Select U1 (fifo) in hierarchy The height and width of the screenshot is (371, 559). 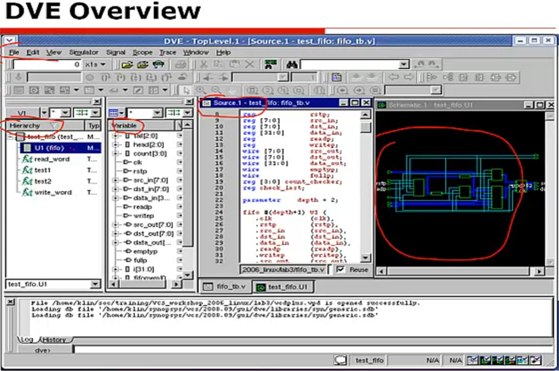click(x=59, y=148)
